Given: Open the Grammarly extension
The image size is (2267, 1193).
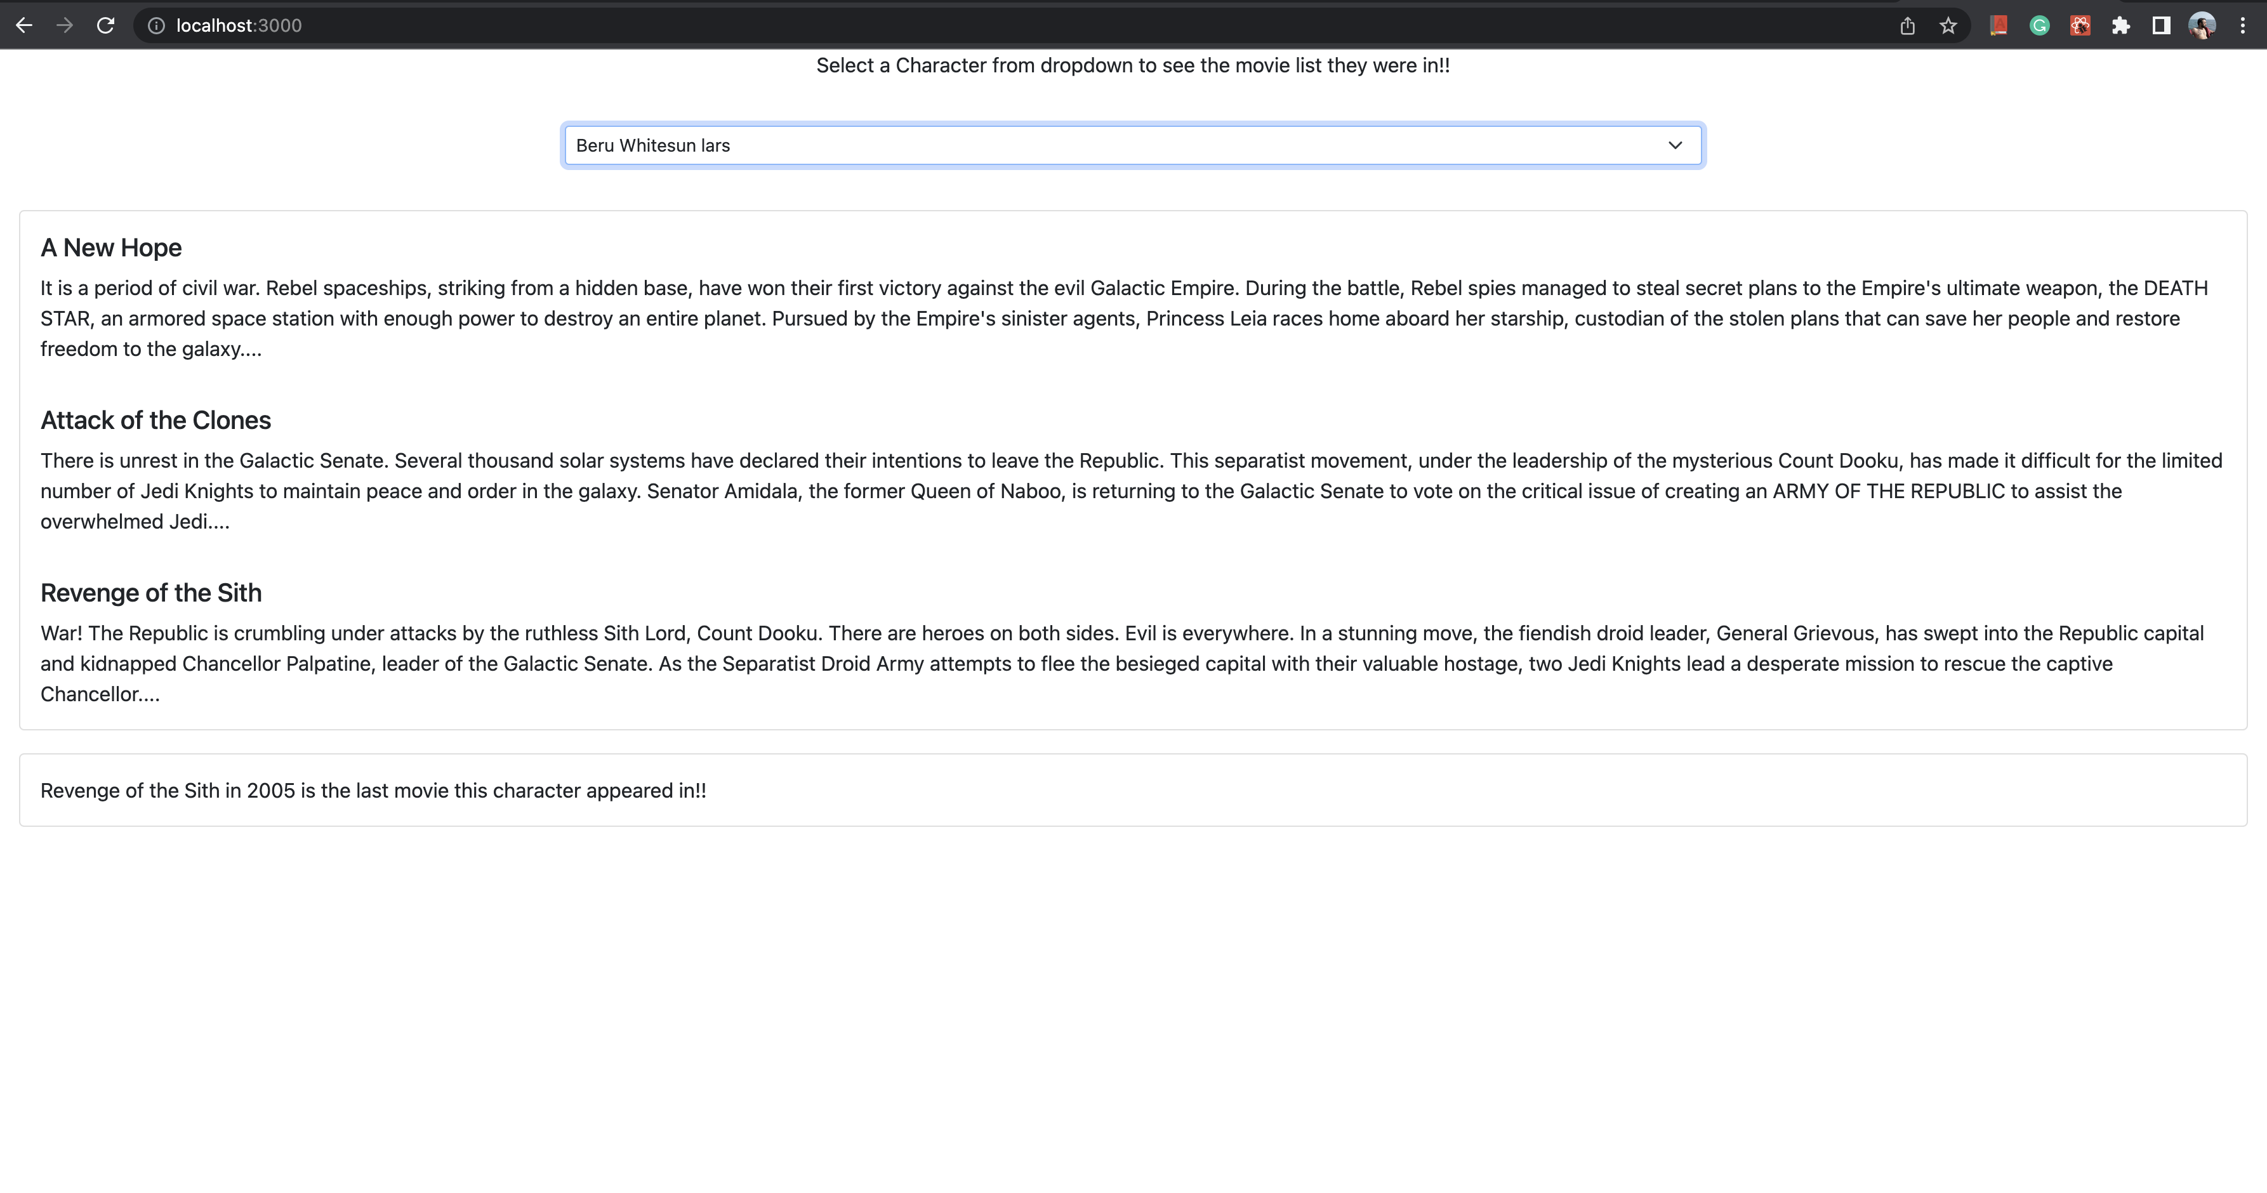Looking at the screenshot, I should coord(2039,25).
